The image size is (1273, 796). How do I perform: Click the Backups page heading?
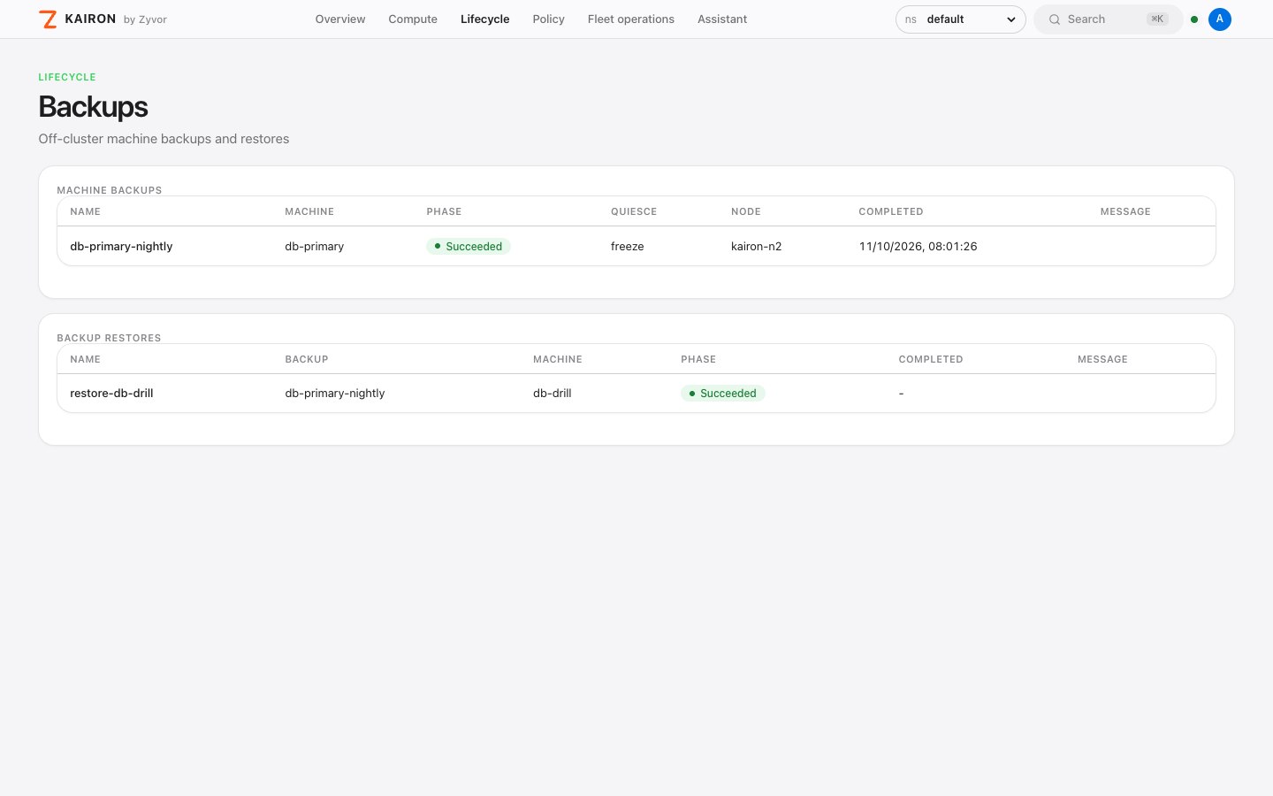93,107
